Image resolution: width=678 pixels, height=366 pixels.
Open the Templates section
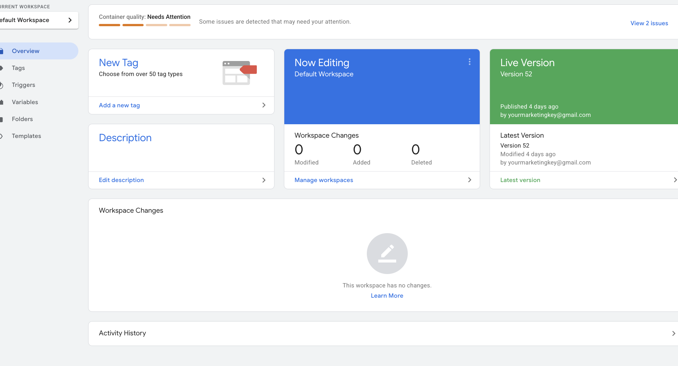tap(27, 136)
